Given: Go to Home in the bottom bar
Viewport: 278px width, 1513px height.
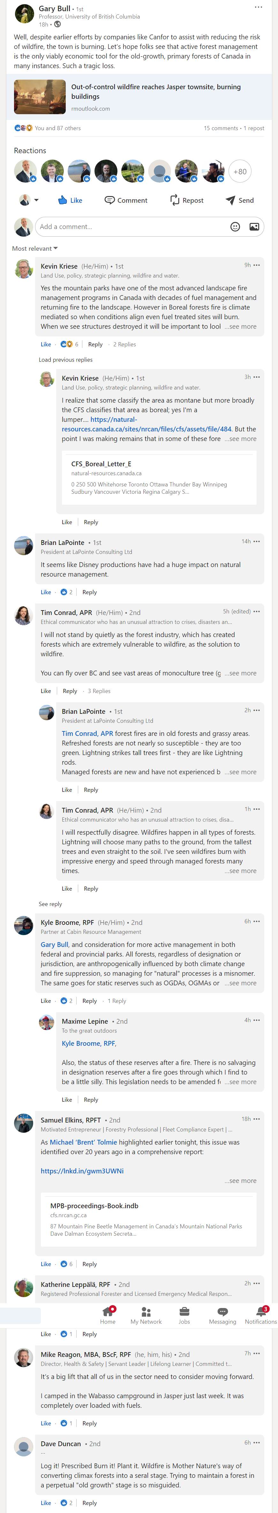Looking at the screenshot, I should (x=108, y=1316).
